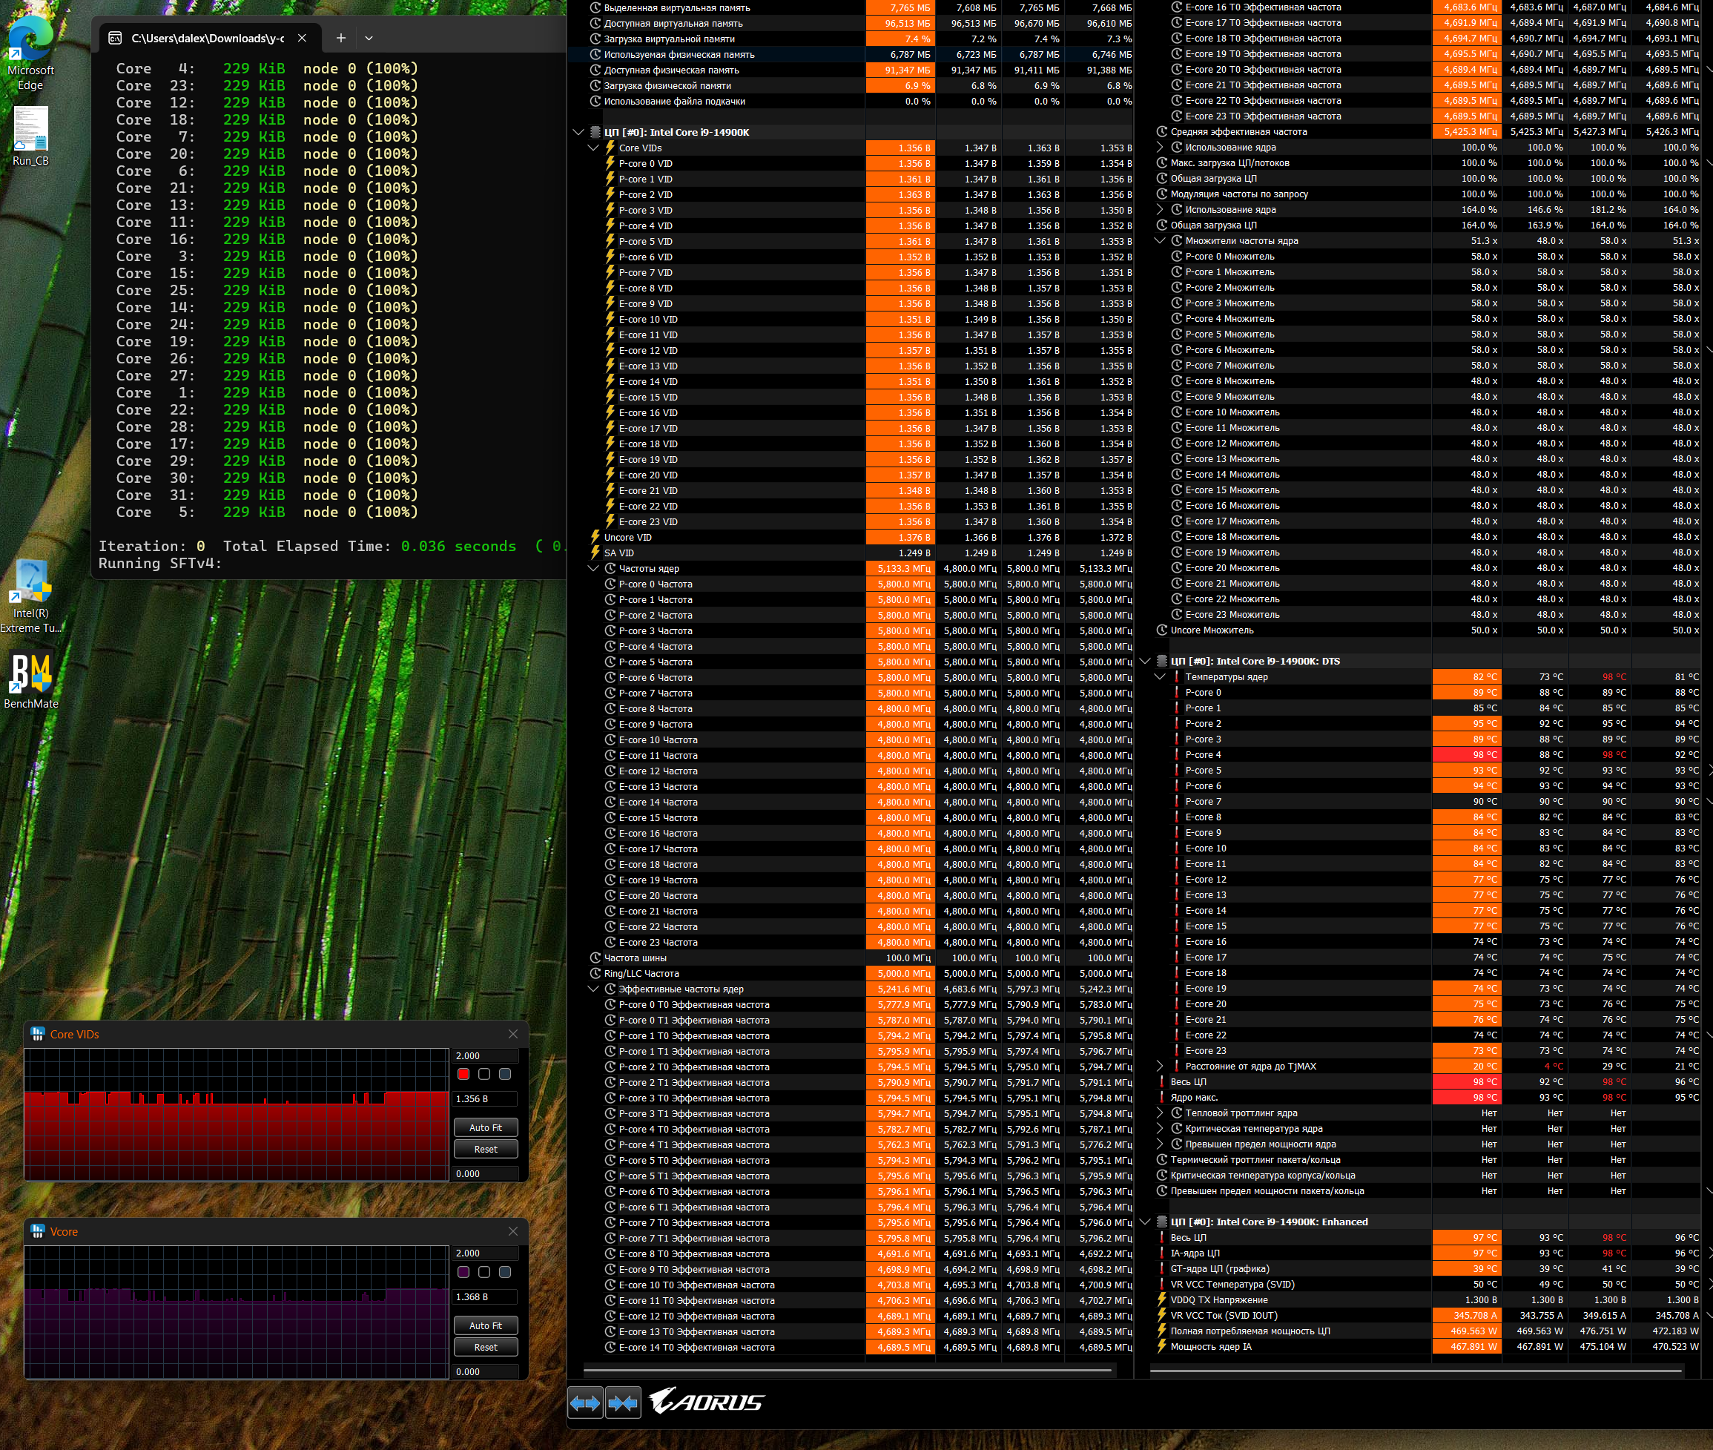Click the 2.000 max value field in Core VIDs
The width and height of the screenshot is (1713, 1450).
point(485,1055)
